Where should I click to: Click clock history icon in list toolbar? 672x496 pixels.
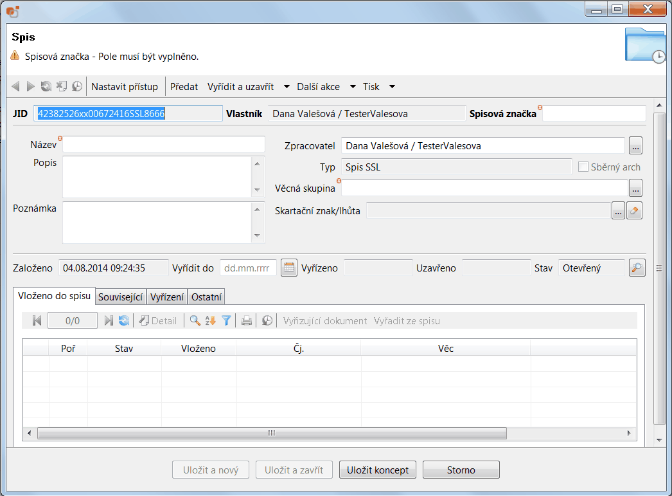[267, 320]
